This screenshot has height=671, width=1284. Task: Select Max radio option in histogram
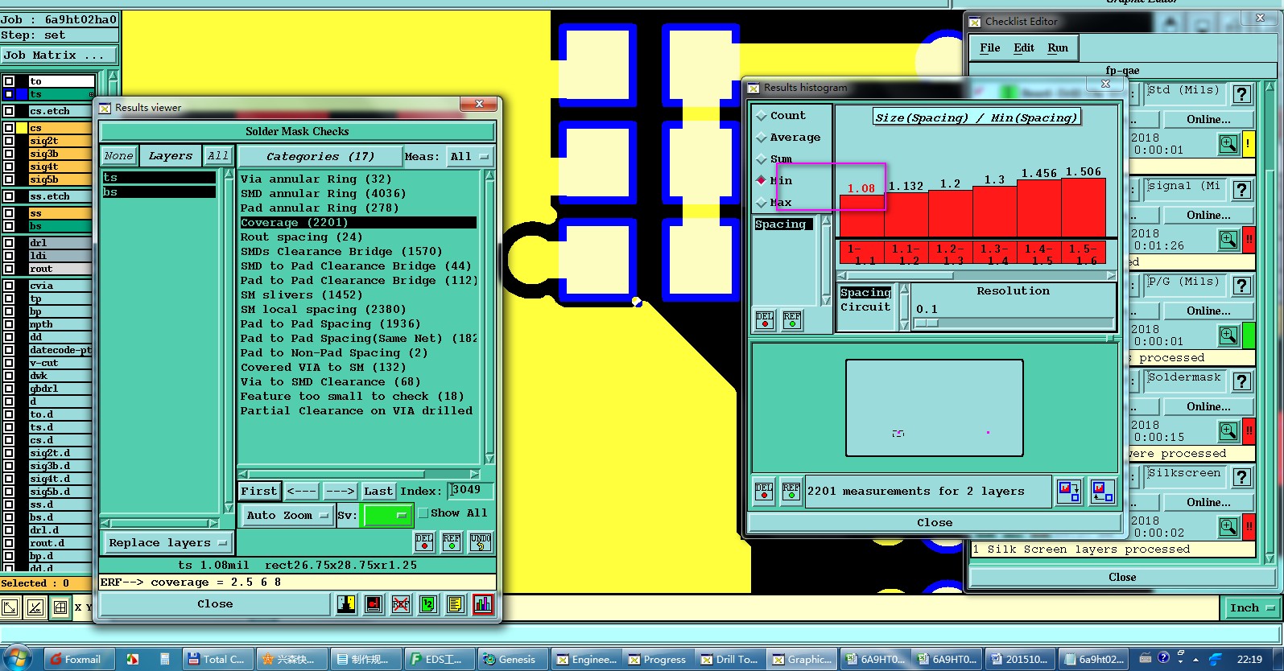pos(762,202)
